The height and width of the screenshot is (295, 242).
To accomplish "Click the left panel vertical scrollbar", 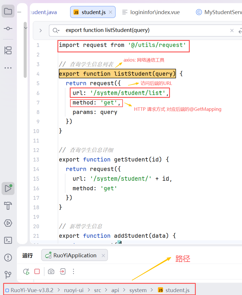I will tap(25, 50).
